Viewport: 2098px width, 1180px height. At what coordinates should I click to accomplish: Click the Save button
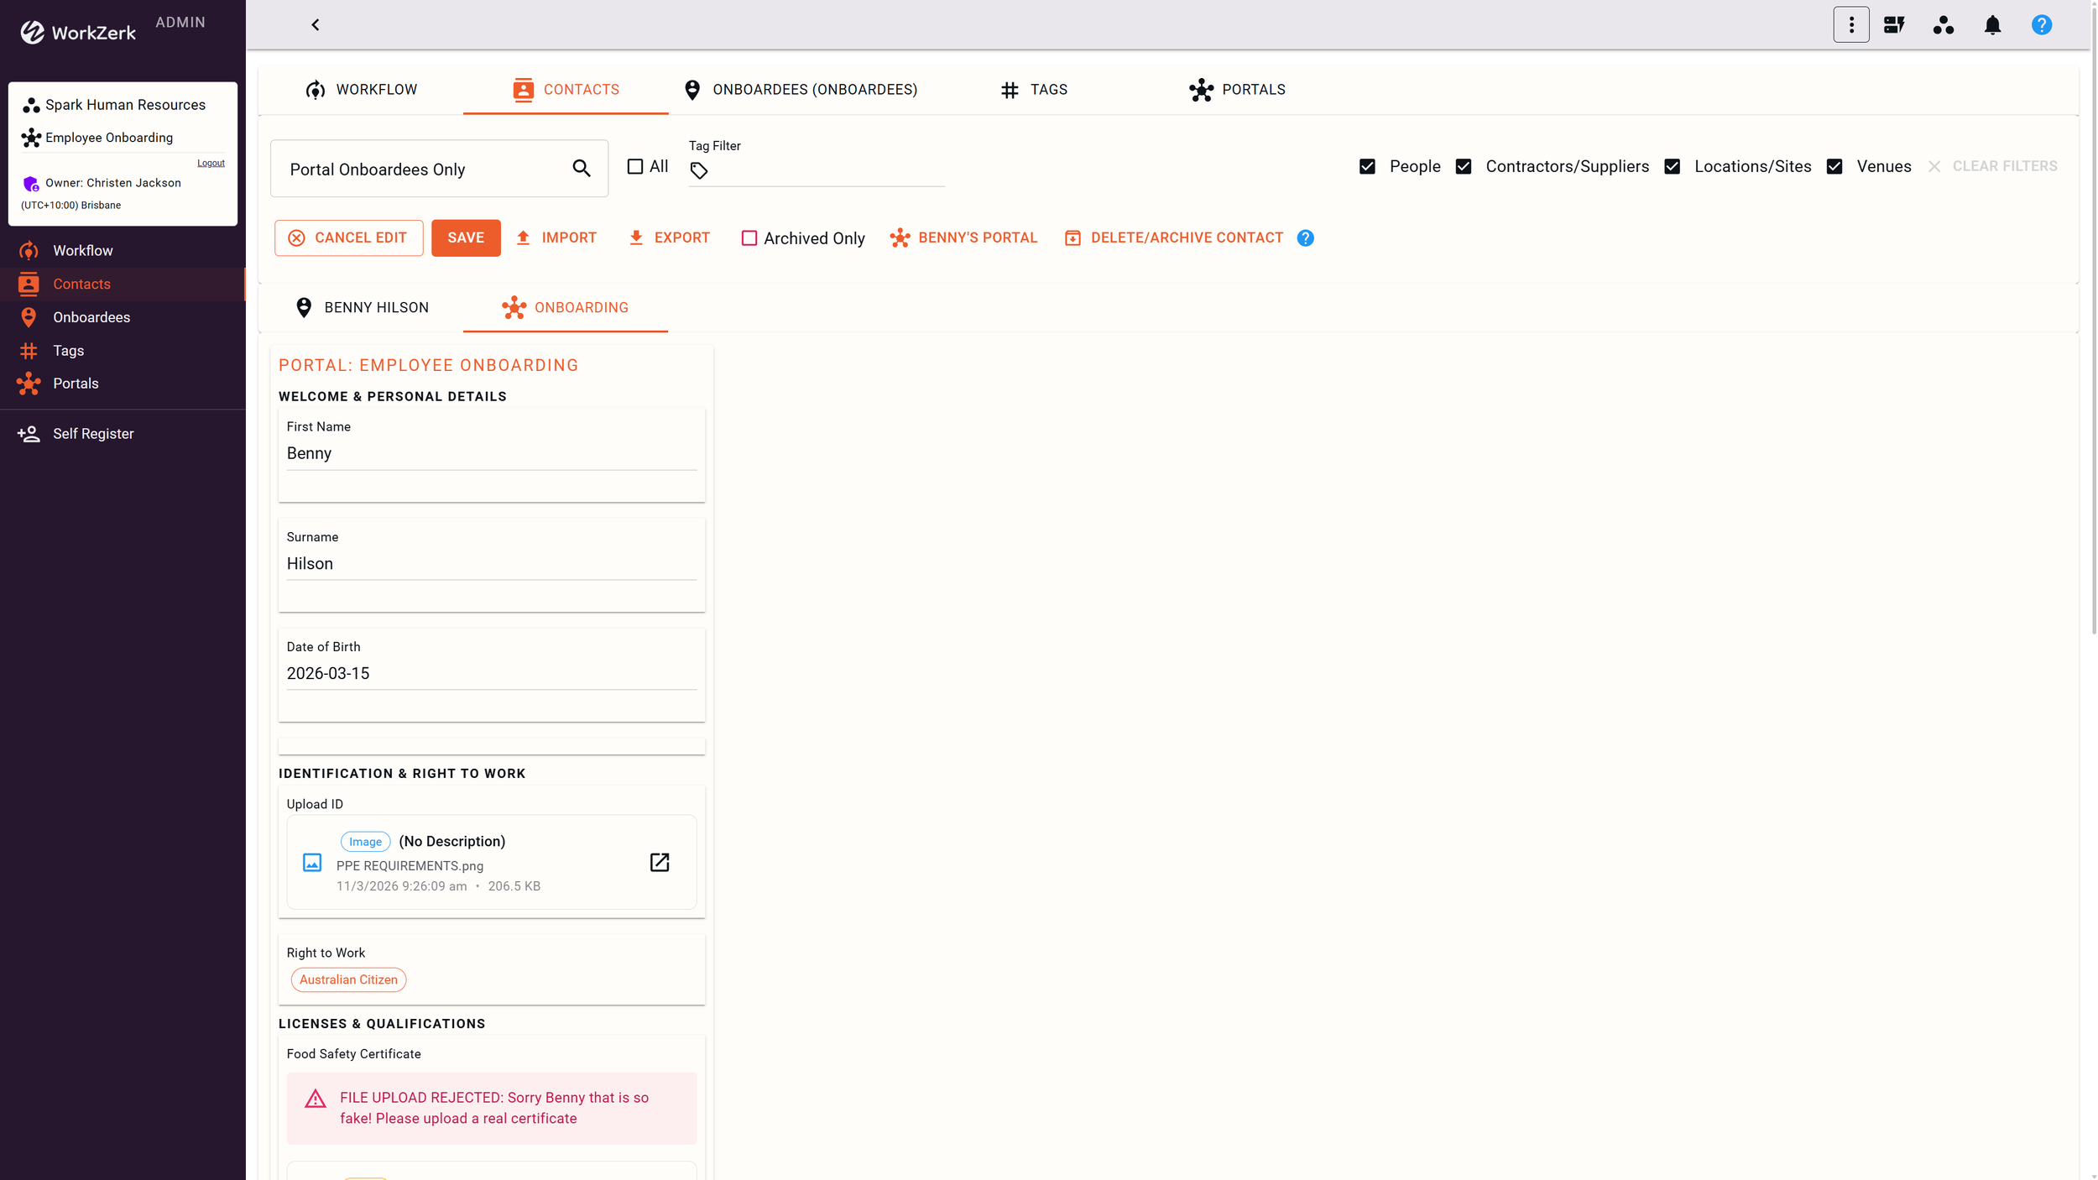pos(466,238)
